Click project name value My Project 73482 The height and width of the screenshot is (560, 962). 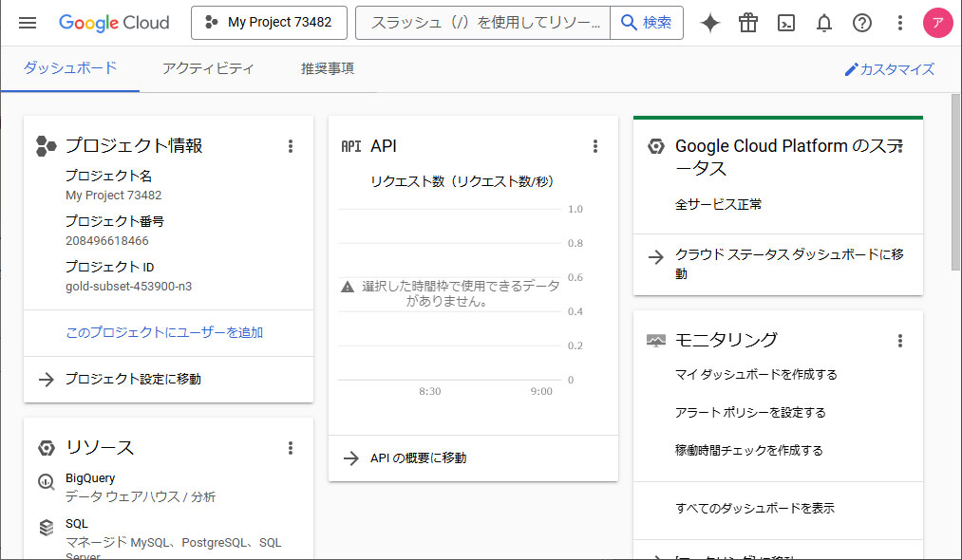[x=114, y=195]
